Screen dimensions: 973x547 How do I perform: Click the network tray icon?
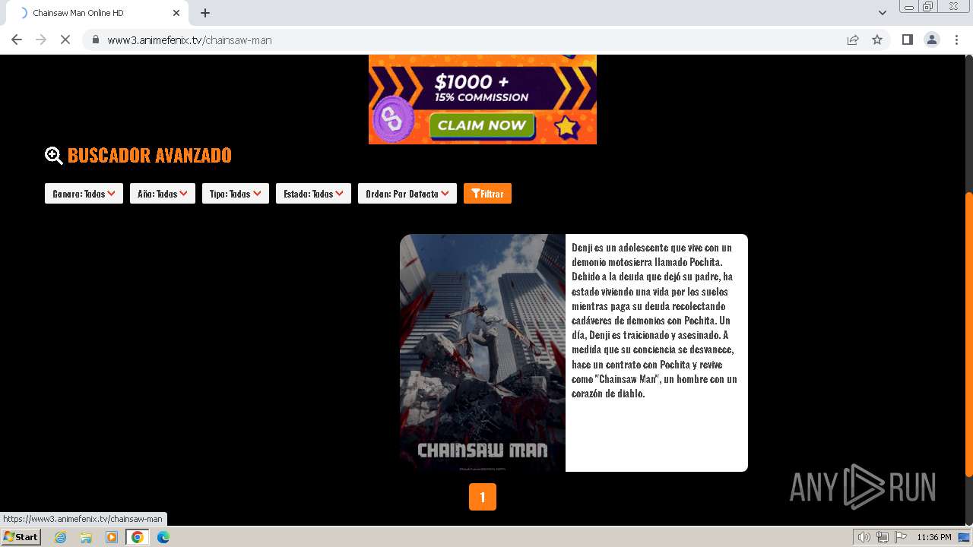[883, 537]
